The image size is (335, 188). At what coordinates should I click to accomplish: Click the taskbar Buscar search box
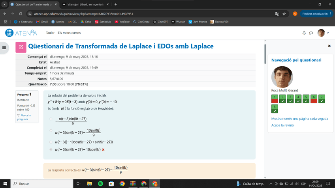pyautogui.click(x=42, y=184)
